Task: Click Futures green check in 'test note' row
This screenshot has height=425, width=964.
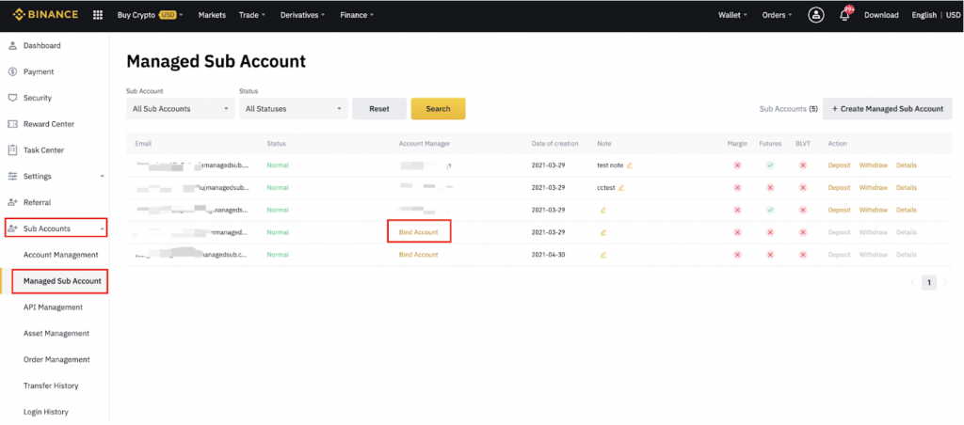Action: coord(770,165)
